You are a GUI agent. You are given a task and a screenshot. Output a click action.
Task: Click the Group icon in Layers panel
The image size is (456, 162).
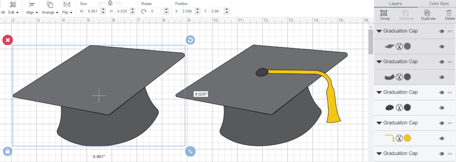click(384, 13)
